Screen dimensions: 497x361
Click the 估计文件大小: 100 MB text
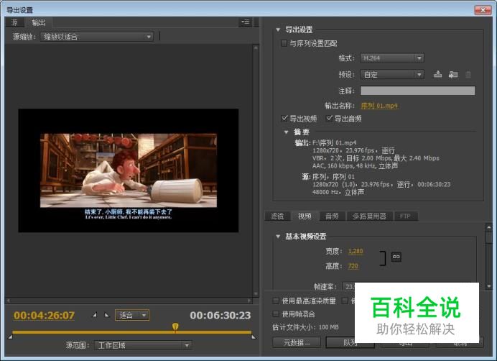point(305,327)
